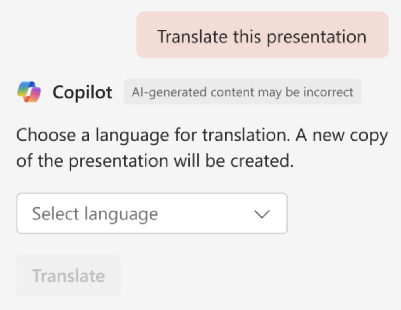Viewport: 401px width, 310px height.
Task: Click the 'of the presentation will be created' line
Action: click(x=155, y=161)
